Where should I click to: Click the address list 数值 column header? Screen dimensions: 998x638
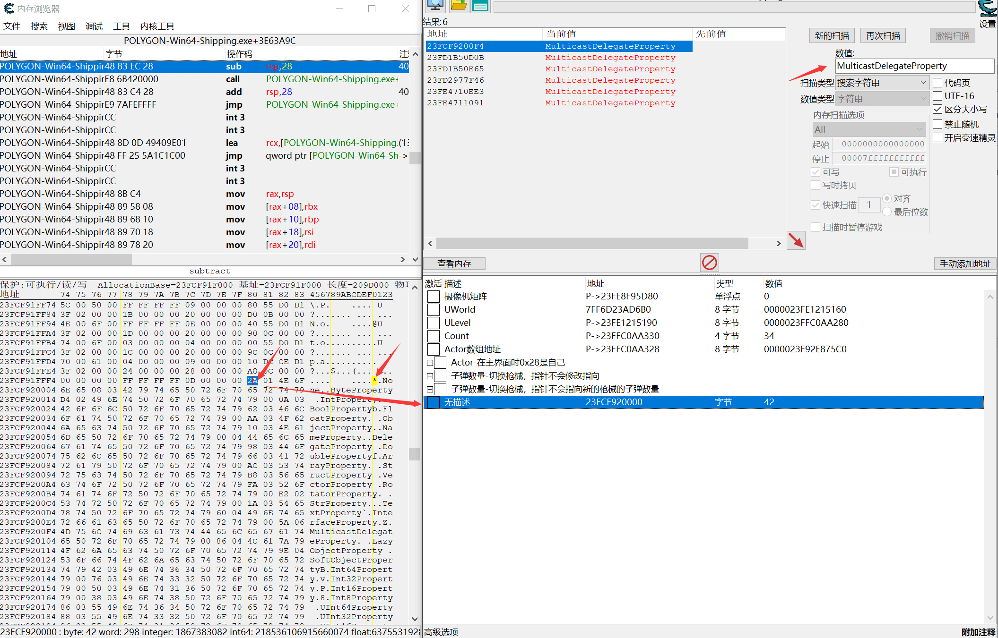pos(773,284)
